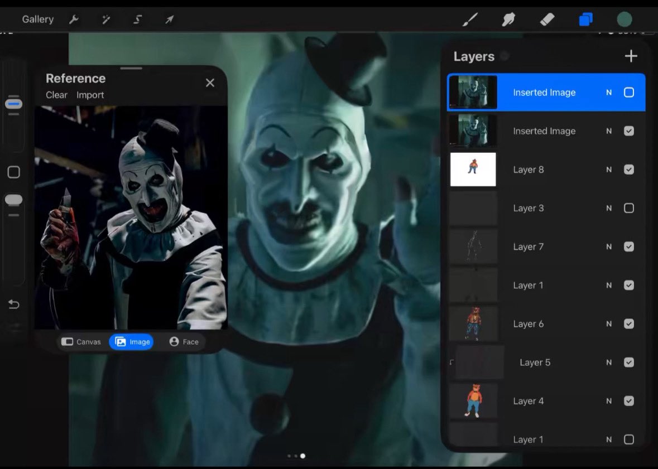The width and height of the screenshot is (658, 469).
Task: Expand Layer 6 blend mode N
Action: [609, 324]
